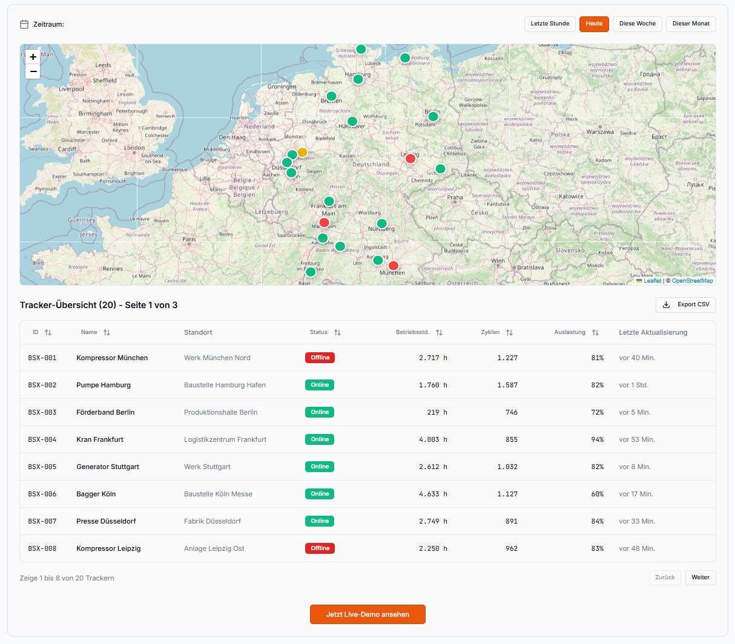This screenshot has height=644, width=735.
Task: Zoom out of the map with the minus control
Action: coord(33,71)
